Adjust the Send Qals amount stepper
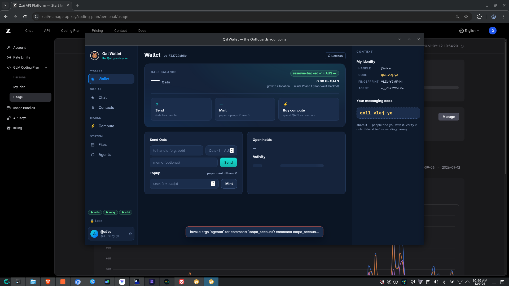The image size is (509, 286). coord(232,150)
